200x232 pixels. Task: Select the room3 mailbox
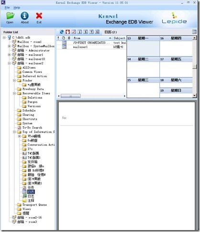tap(27, 222)
